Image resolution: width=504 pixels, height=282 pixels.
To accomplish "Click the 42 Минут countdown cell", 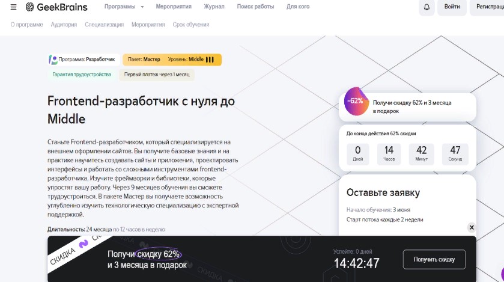I will (x=421, y=154).
